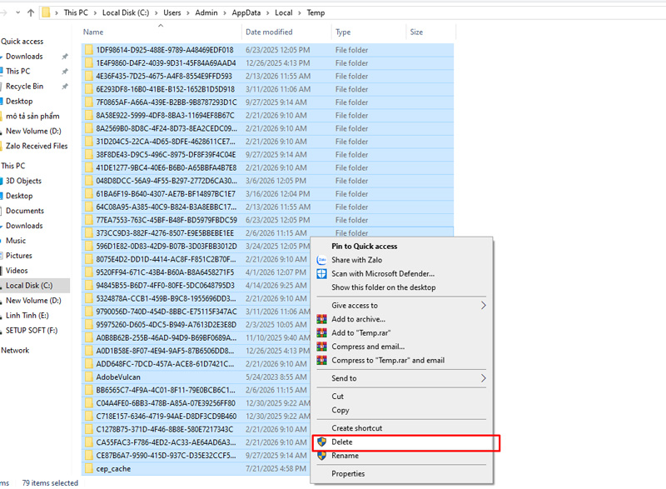The image size is (666, 489).
Task: Click the UAC shield icon next to Rename
Action: click(x=321, y=456)
